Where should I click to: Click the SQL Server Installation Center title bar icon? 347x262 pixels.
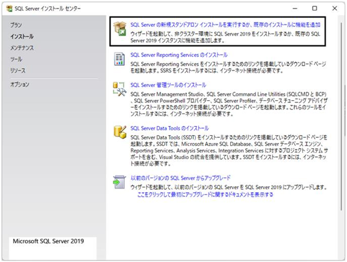(x=9, y=9)
